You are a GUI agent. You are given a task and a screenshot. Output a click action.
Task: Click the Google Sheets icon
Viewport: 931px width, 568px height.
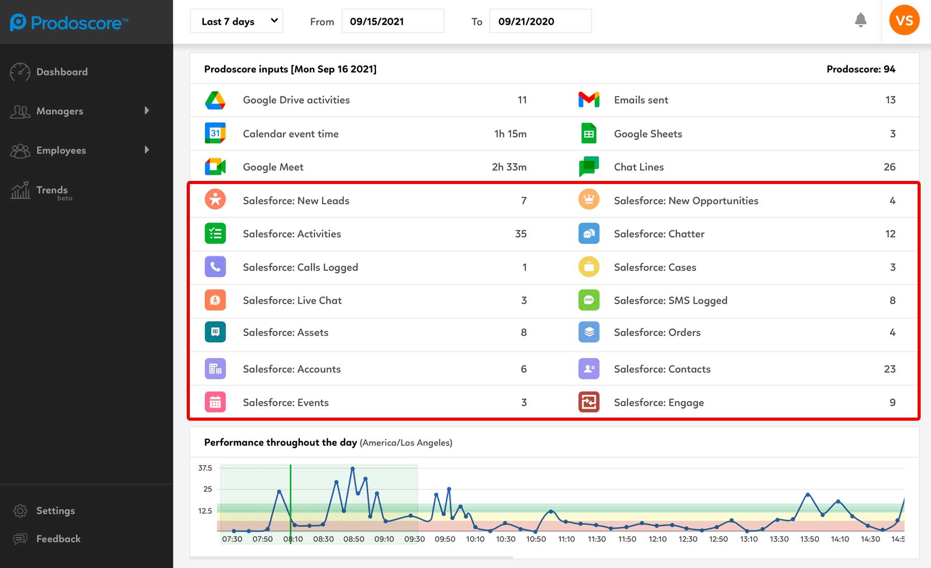pyautogui.click(x=589, y=133)
